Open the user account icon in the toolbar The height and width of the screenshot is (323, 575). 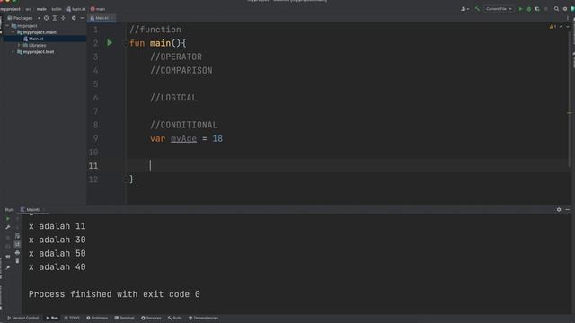point(464,9)
